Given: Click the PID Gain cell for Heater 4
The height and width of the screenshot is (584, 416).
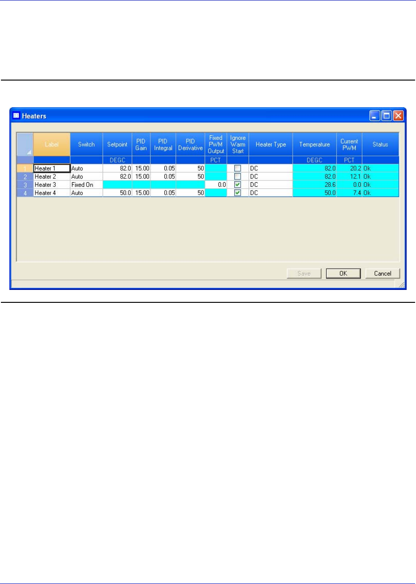Looking at the screenshot, I should coord(141,193).
